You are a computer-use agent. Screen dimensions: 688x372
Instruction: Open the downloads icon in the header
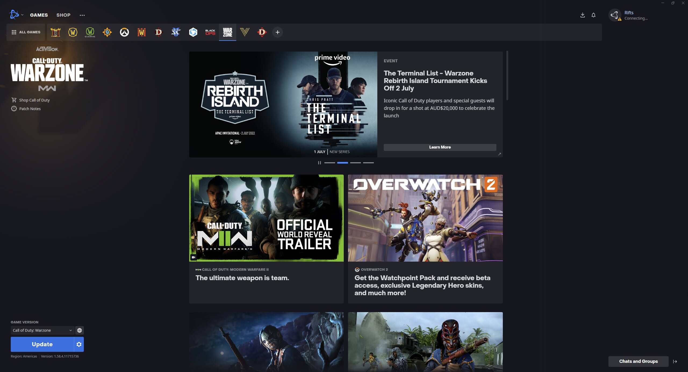[583, 15]
